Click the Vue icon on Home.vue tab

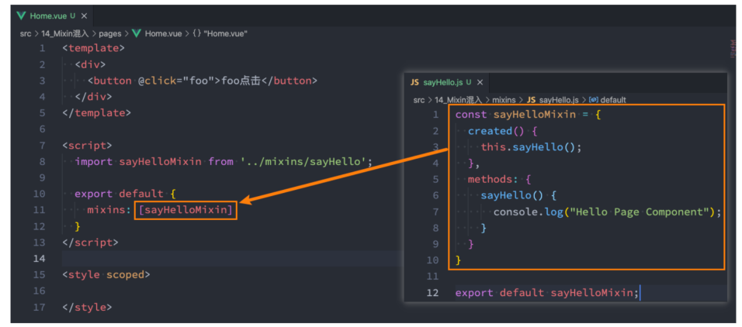tap(21, 15)
